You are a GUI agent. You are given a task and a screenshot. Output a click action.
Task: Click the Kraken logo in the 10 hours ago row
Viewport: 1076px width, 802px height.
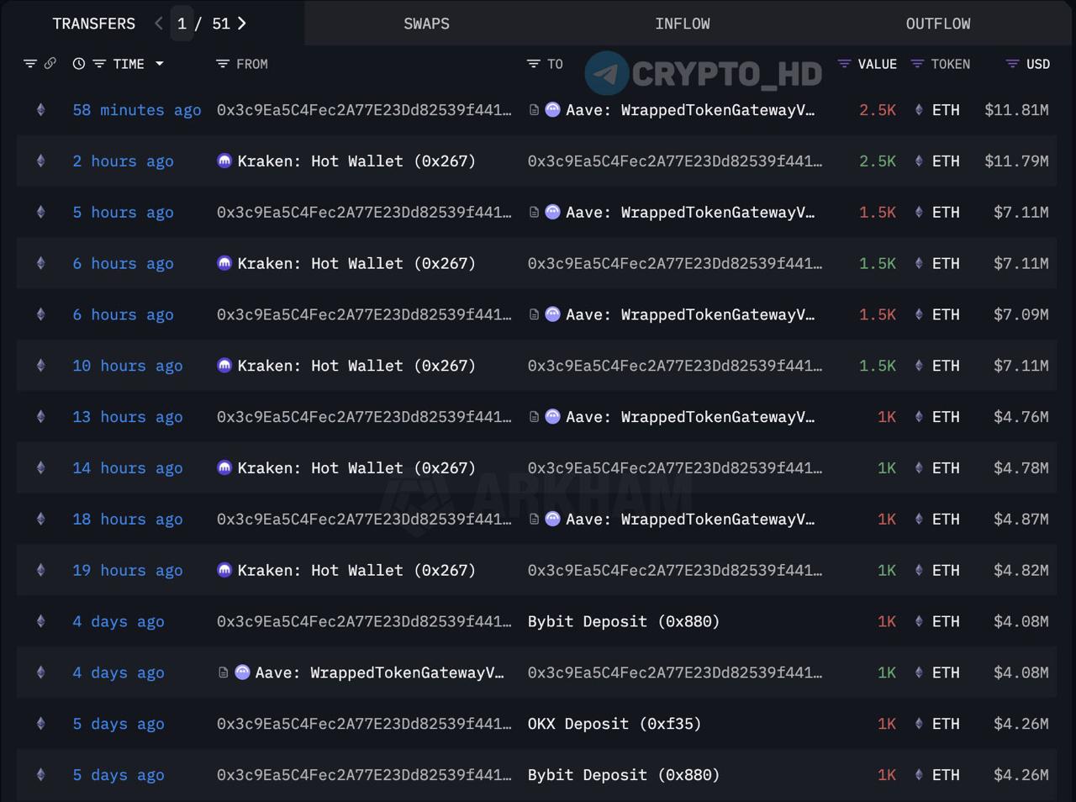click(x=224, y=366)
